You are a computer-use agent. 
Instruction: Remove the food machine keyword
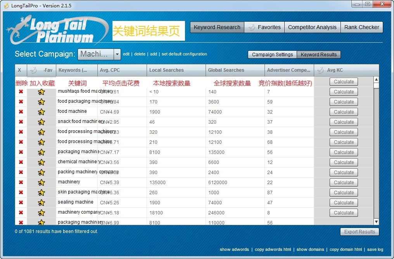point(21,112)
